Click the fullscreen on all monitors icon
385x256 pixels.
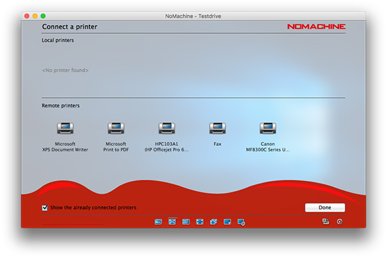click(x=213, y=222)
